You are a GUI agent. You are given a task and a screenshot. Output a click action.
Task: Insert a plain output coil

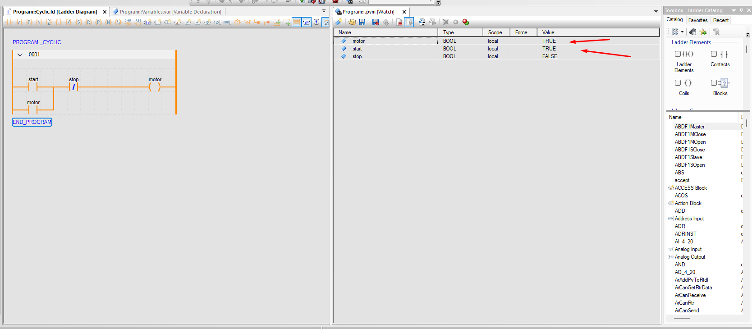59,22
